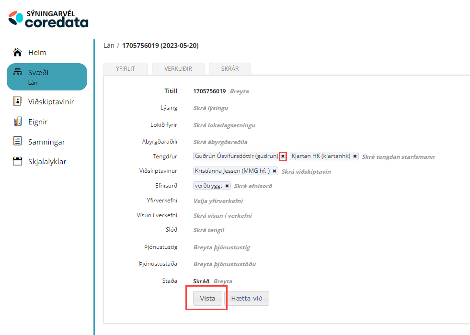
Task: Remove Kjartan HK tag
Action: (355, 156)
